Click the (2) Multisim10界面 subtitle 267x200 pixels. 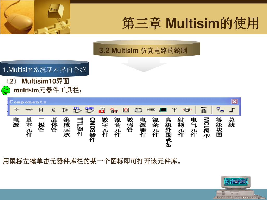37,81
